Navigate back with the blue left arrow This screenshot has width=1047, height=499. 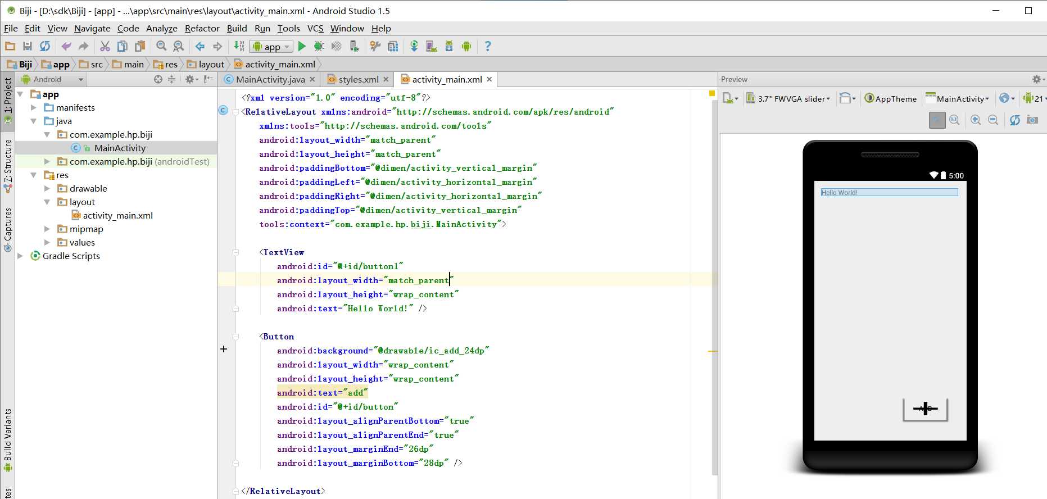(200, 47)
